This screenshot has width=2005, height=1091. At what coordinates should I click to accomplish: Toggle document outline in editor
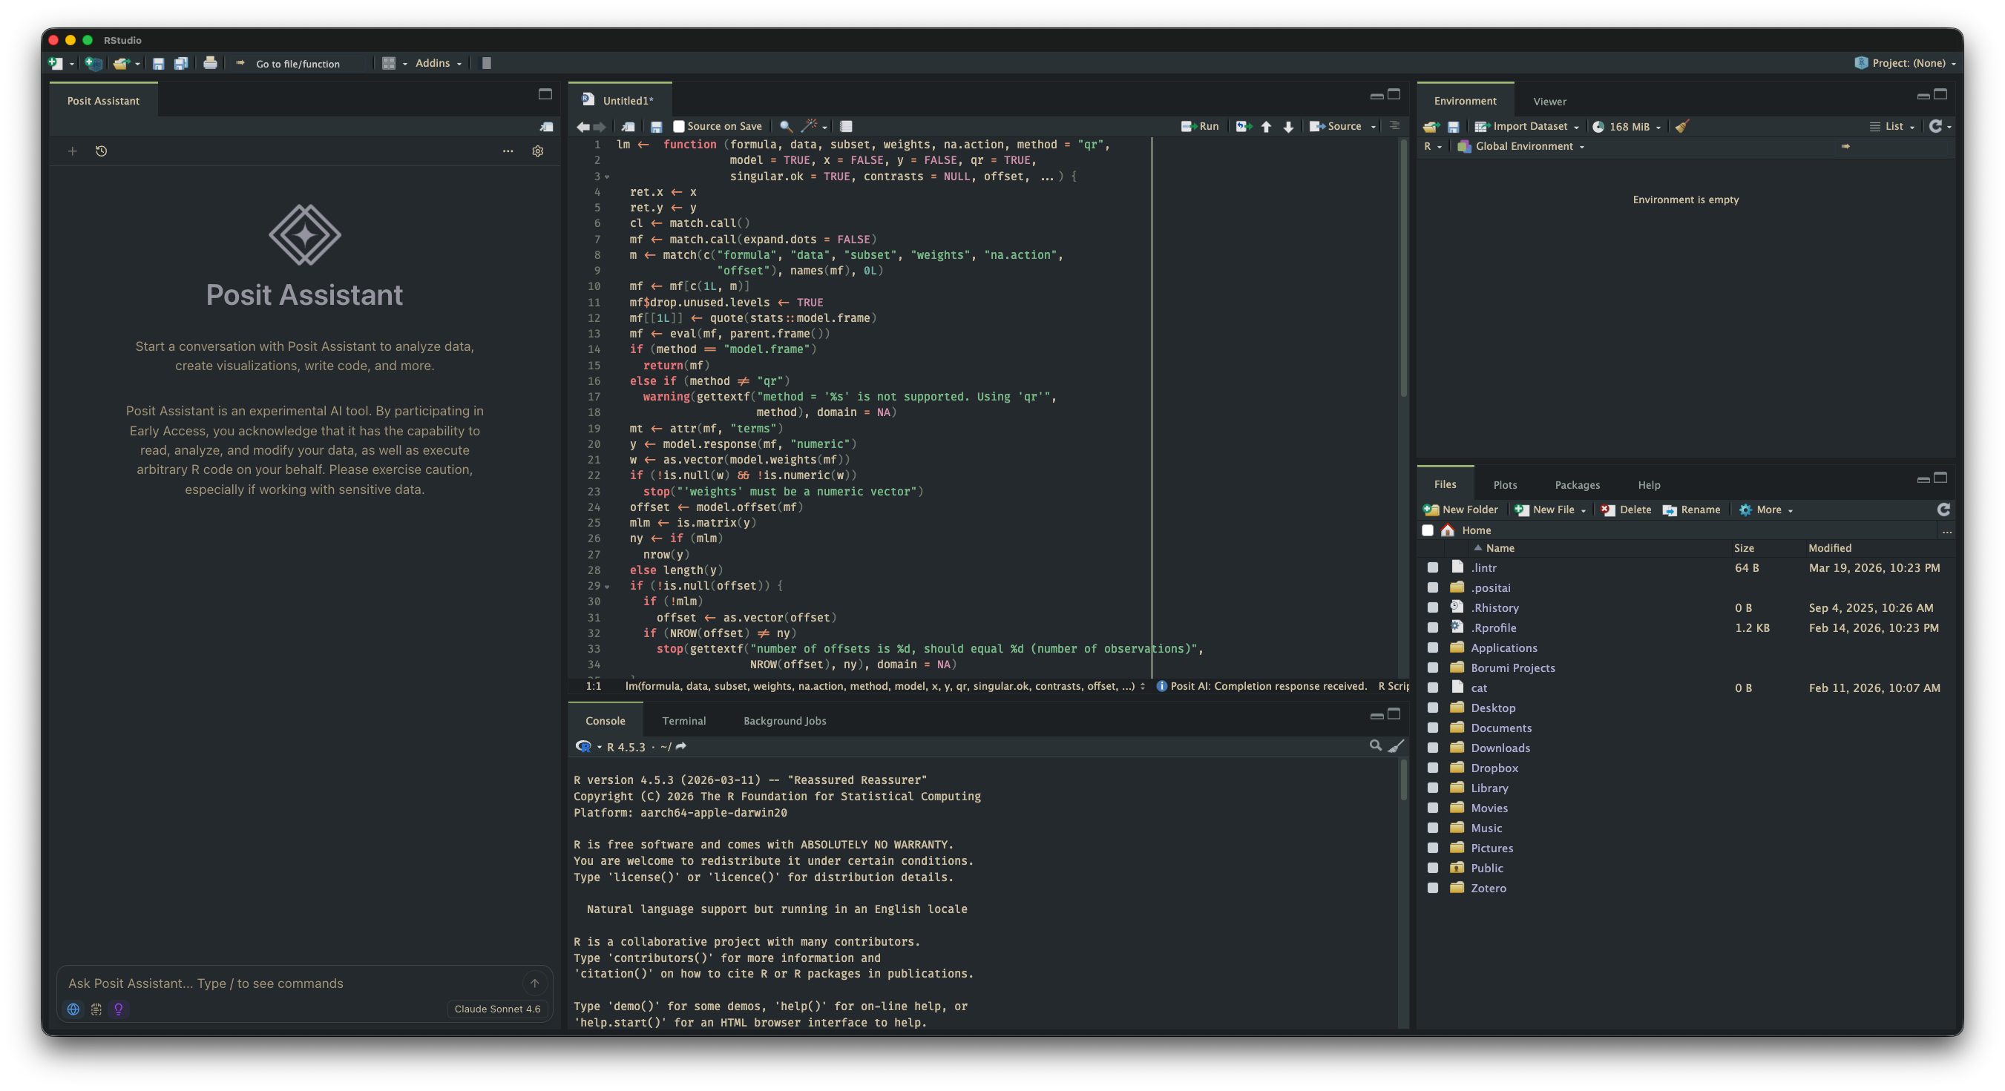coord(1395,125)
